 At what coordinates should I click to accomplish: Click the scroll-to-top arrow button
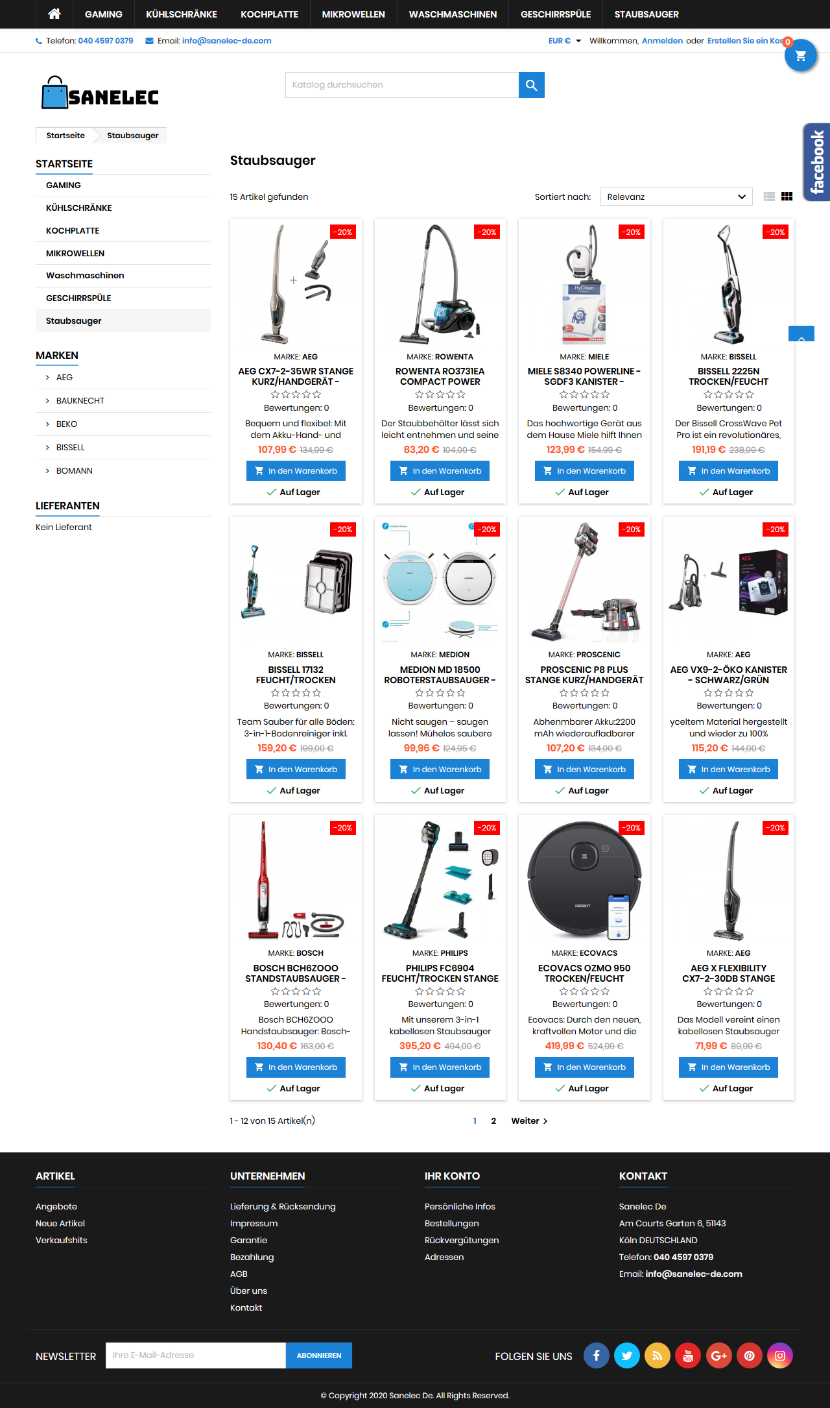point(801,334)
